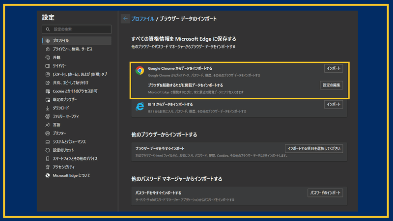This screenshot has height=221, width=393.
Task: Click インポート button for Google Chrome
Action: 334,68
